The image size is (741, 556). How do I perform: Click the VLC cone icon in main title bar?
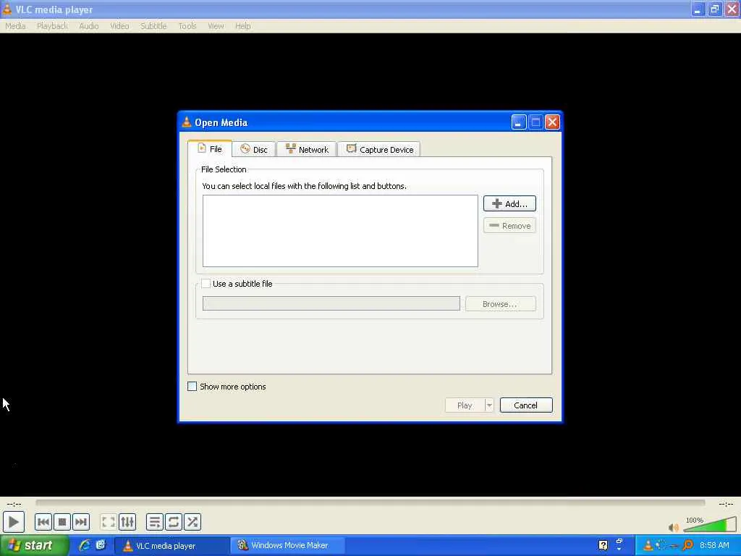[x=7, y=9]
